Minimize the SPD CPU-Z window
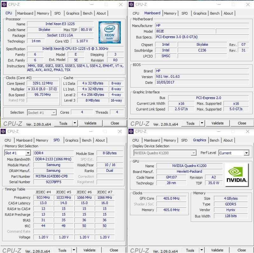Viewport: 254px width, 253px height. (91, 131)
